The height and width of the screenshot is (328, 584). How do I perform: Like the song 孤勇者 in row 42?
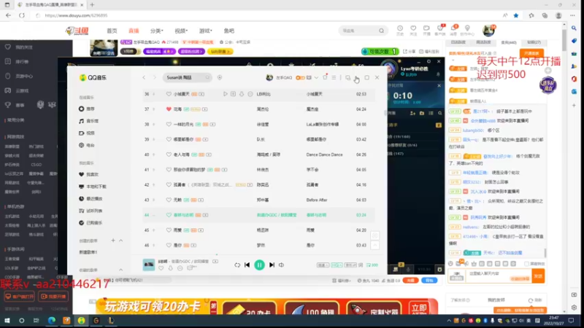click(x=169, y=185)
